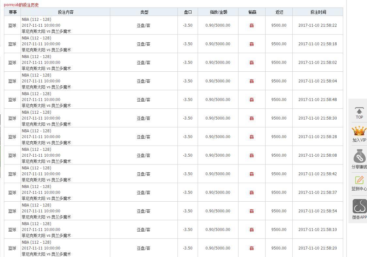Click the pormyab username in the title

11,5
